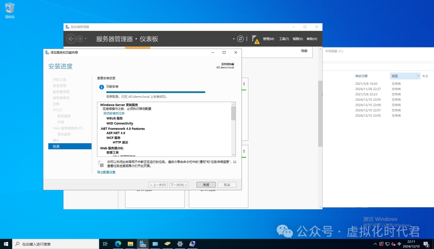Select the WSUS 服务 entry

pos(114,118)
